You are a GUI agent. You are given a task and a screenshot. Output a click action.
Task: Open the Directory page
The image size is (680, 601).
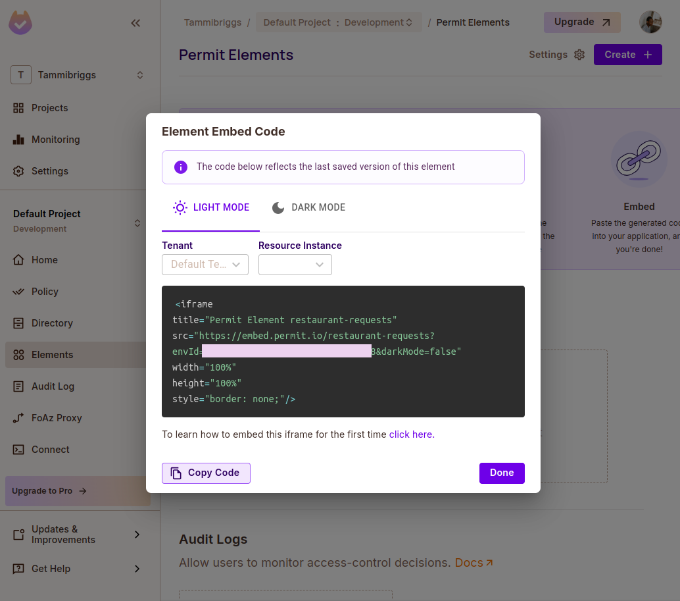click(x=52, y=323)
